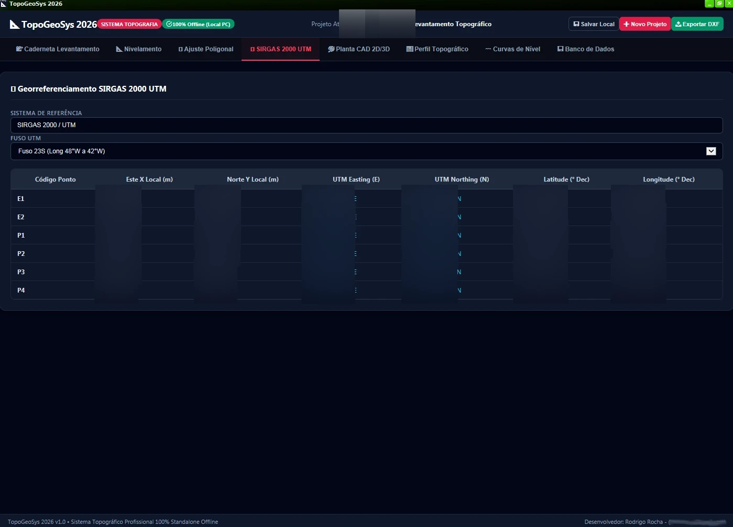Select the SIRGAS 2000 UTM tab
The height and width of the screenshot is (527, 733).
click(281, 49)
